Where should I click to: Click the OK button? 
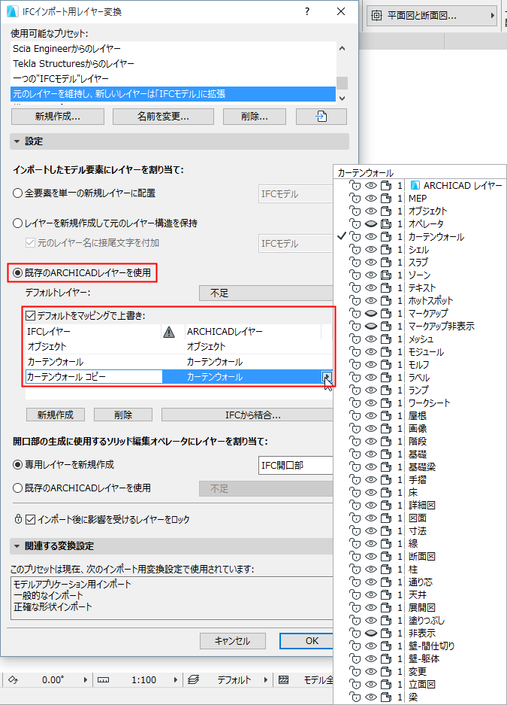(307, 641)
